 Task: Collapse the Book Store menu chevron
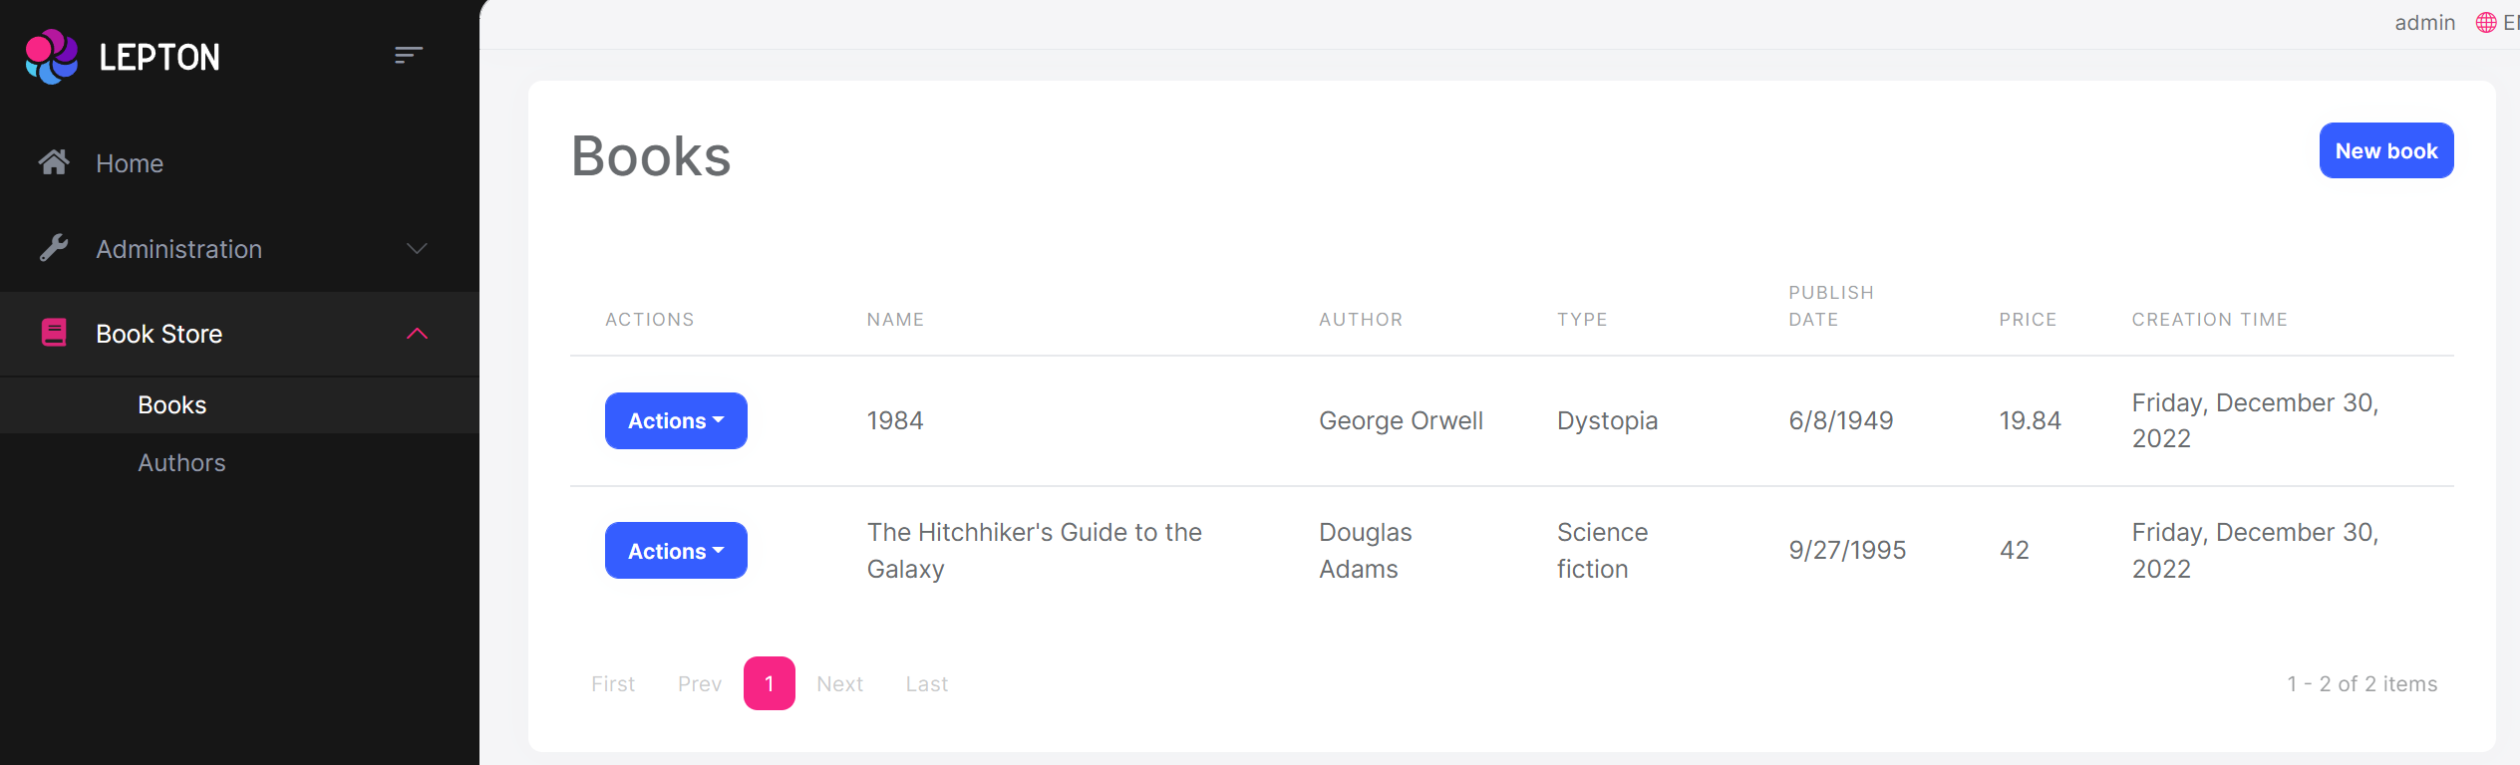point(417,334)
